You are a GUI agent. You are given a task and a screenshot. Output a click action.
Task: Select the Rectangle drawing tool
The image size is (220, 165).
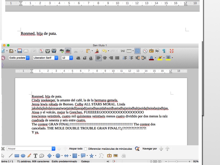coord(17,156)
